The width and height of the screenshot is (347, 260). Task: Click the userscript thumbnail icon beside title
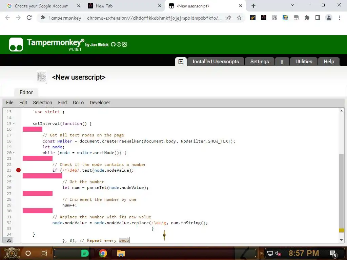pos(42,77)
